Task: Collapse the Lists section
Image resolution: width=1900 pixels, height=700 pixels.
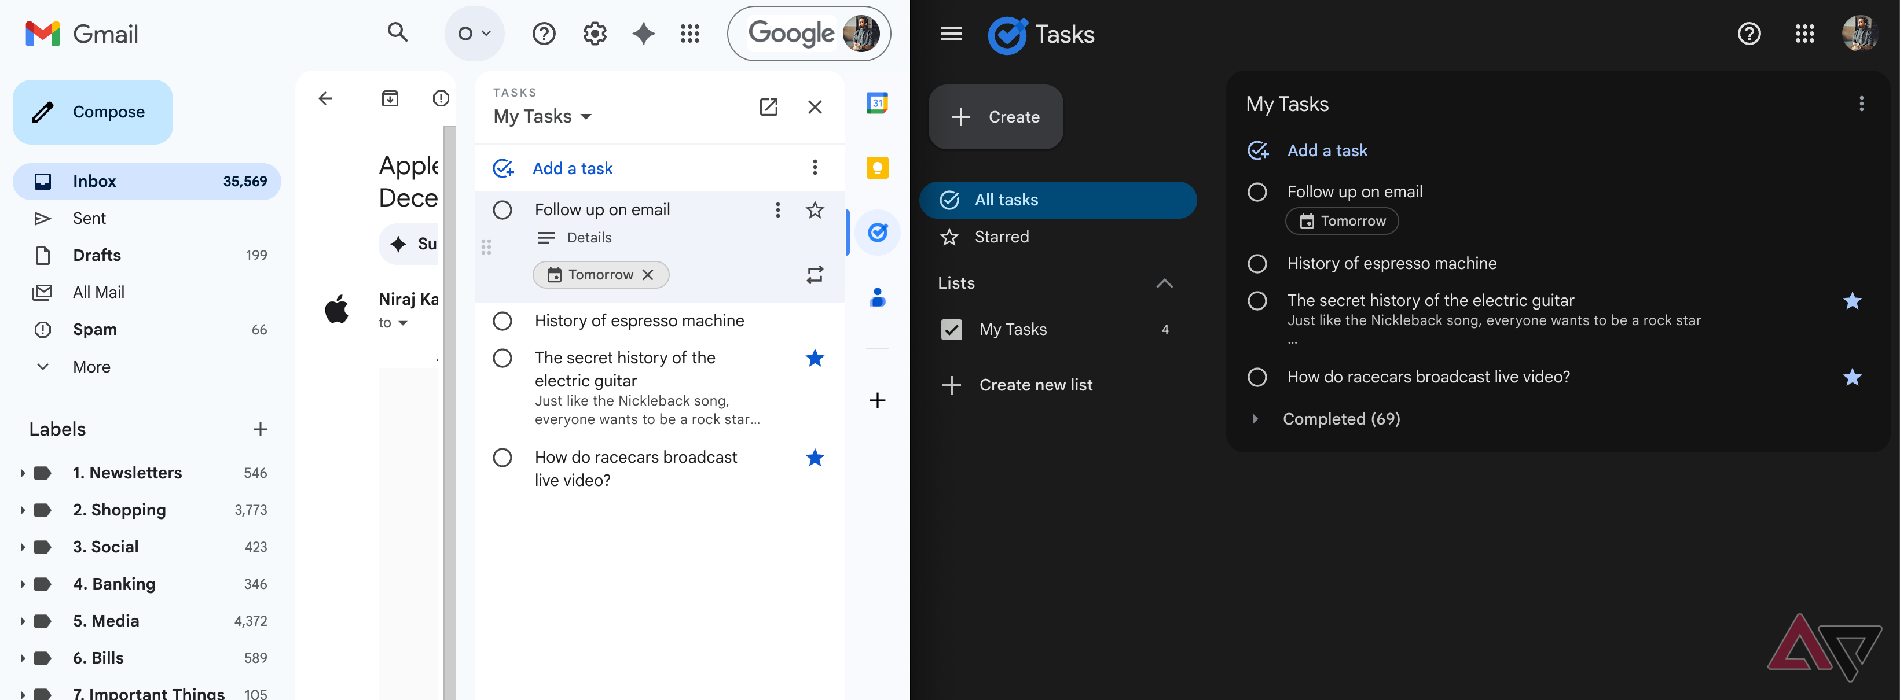Action: click(x=1164, y=283)
